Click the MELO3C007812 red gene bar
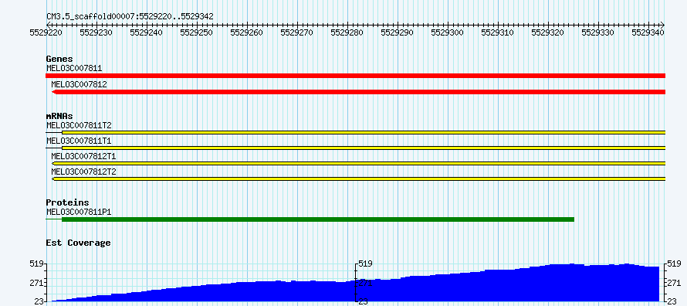Viewport: 687px width, 306px height. pyautogui.click(x=358, y=92)
